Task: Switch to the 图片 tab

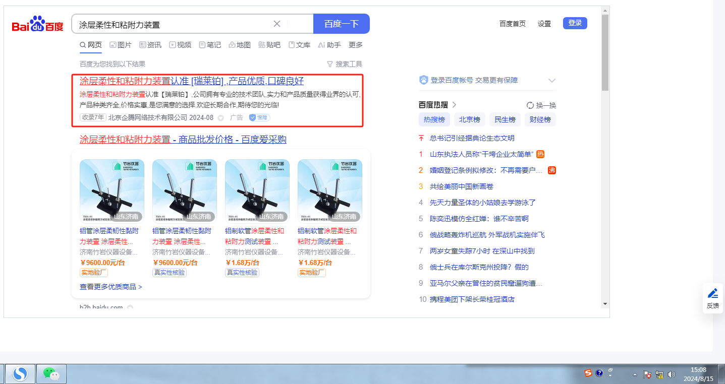Action: [x=121, y=45]
